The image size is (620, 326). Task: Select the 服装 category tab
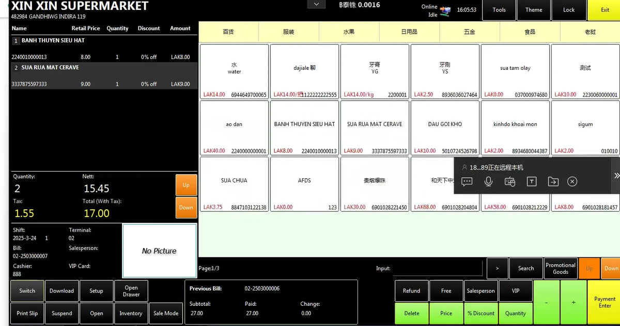tap(289, 32)
